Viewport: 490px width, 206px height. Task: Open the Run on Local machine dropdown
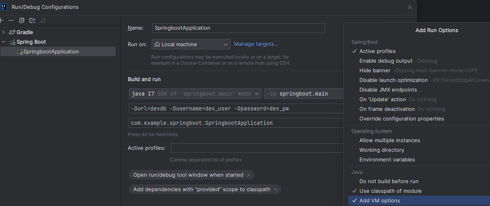pyautogui.click(x=191, y=44)
